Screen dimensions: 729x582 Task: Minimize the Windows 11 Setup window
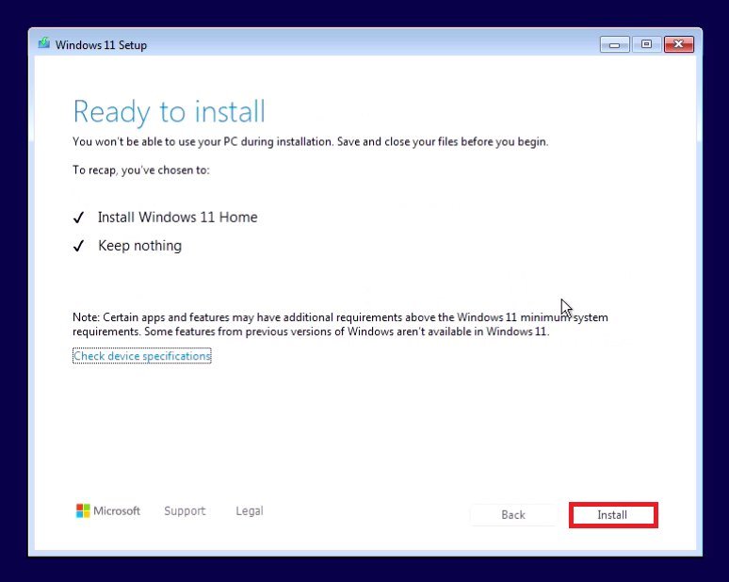(x=615, y=44)
